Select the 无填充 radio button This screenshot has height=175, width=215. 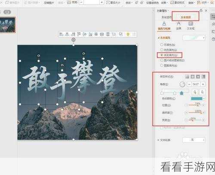coord(162,45)
